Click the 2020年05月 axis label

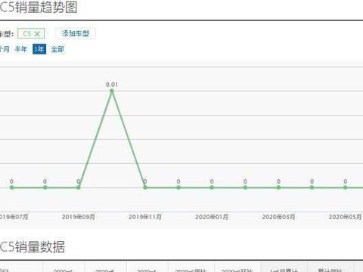(345, 217)
